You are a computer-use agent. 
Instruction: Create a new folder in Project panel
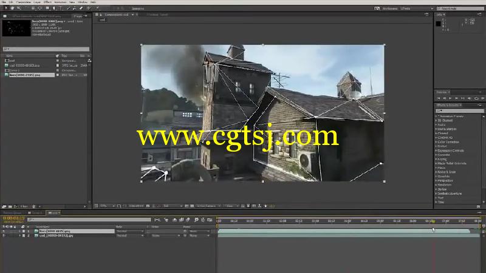pyautogui.click(x=10, y=206)
